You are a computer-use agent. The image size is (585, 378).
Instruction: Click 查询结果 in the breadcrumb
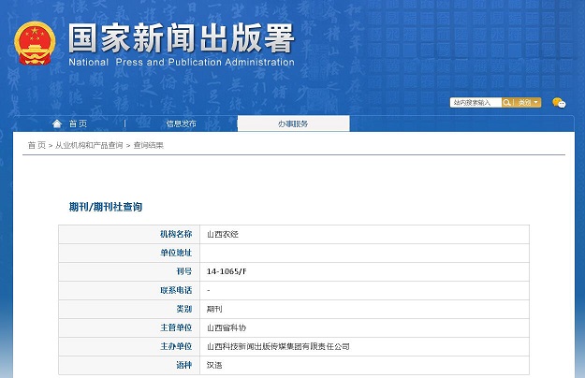[x=148, y=145]
